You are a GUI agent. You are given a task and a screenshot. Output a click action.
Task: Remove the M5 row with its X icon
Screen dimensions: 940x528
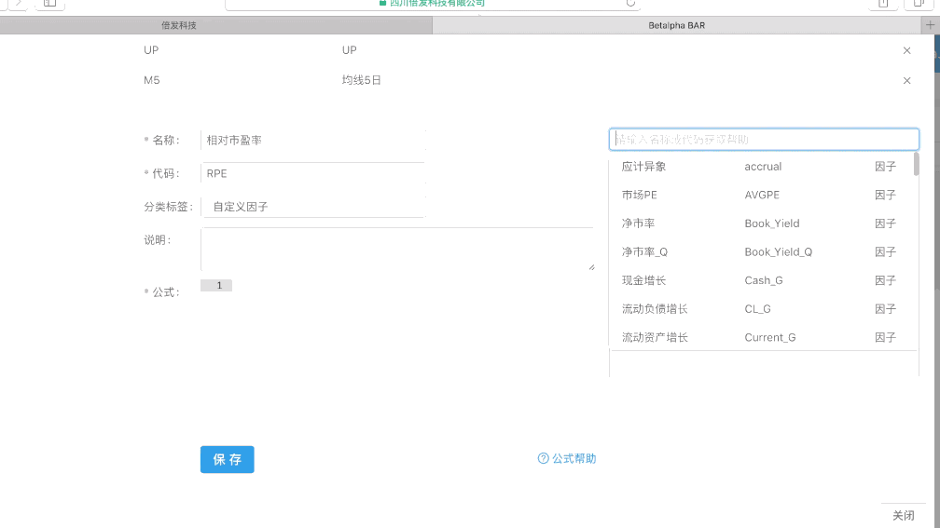(906, 81)
